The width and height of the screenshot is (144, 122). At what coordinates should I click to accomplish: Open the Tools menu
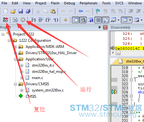pyautogui.click(x=106, y=3)
